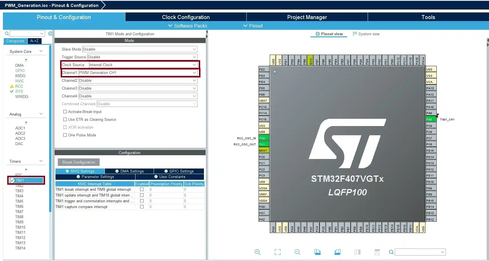Open the Channel1 PWM Generation dropdown
This screenshot has width=489, height=261.
[x=138, y=73]
